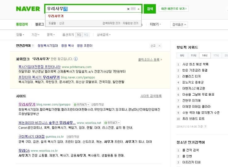Open 사이트 검색등록 link
Image resolution: width=228 pixels, height=167 pixels.
pos(151,96)
